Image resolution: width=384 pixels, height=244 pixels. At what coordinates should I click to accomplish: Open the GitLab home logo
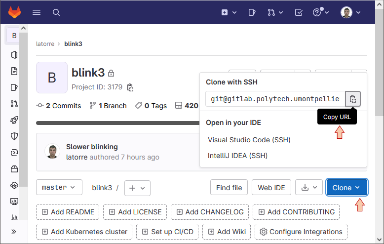[14, 12]
